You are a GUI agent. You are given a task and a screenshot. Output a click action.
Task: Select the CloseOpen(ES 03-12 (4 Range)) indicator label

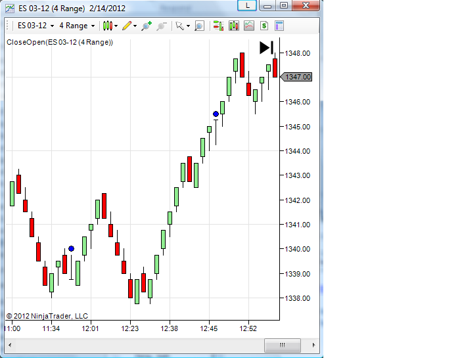click(x=60, y=42)
